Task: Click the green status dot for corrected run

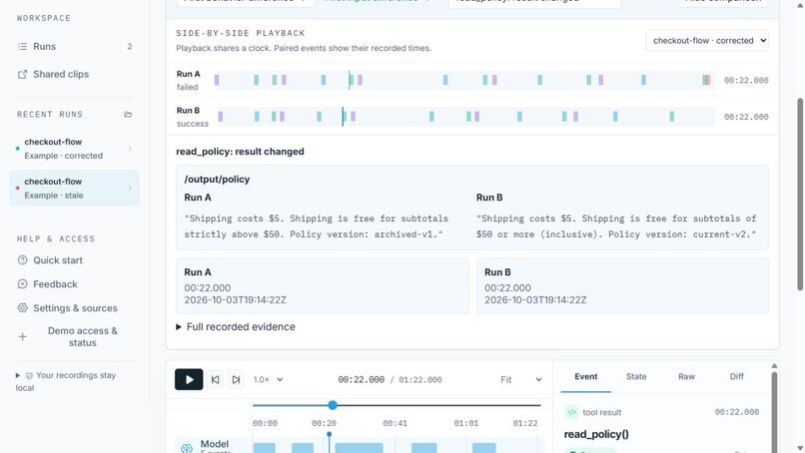Action: point(17,149)
